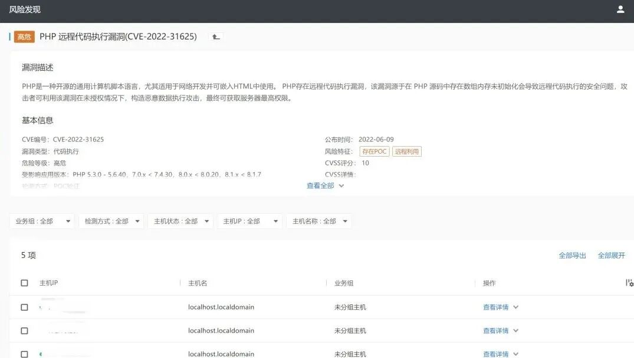Click the 5 项 item count
Viewport: 634px width, 358px height.
(x=28, y=255)
